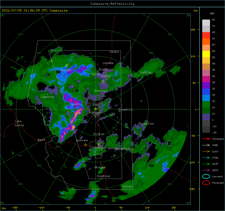225x211 pixels.
Task: Select the blue 36 dBZ color swatch
Action: pyautogui.click(x=206, y=92)
